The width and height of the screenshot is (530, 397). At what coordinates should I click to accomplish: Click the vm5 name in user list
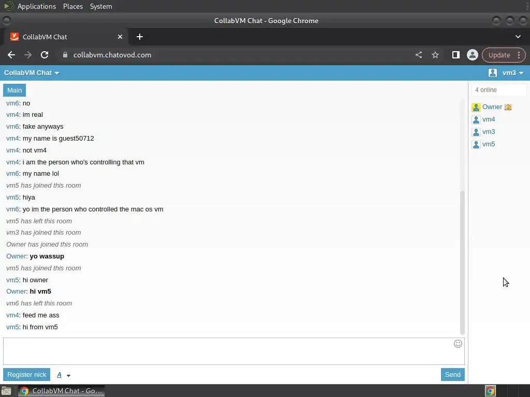pos(489,144)
